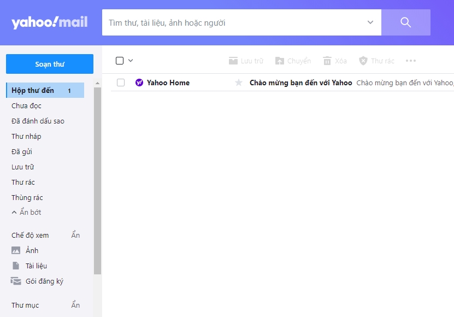Tick the select-all messages checkbox
Viewport: 454px width, 317px height.
coord(120,61)
